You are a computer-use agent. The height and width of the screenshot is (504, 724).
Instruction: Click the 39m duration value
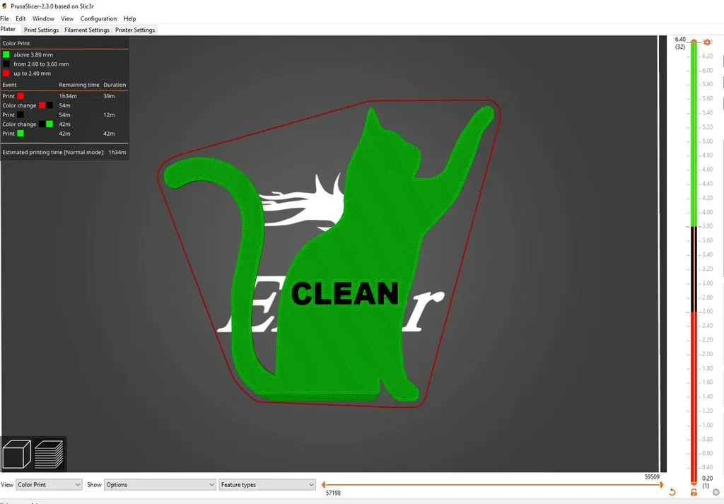point(109,96)
